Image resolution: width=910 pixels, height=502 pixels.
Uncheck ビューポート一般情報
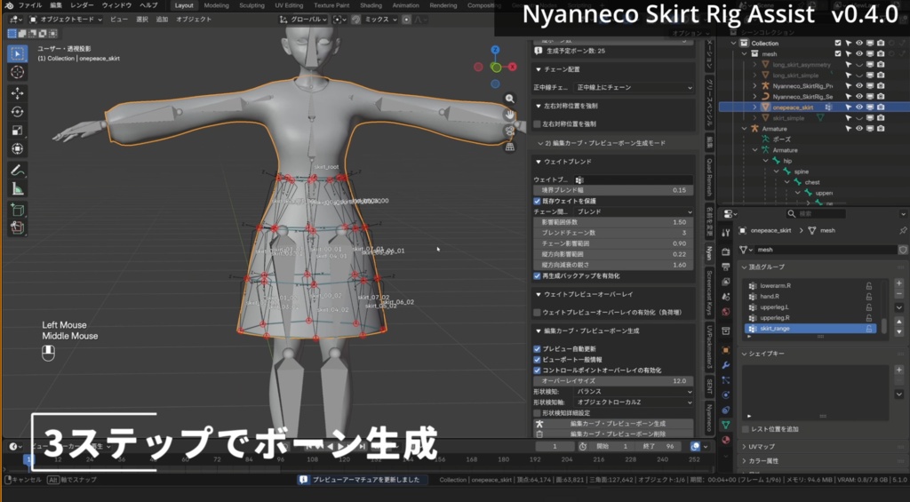click(x=537, y=359)
